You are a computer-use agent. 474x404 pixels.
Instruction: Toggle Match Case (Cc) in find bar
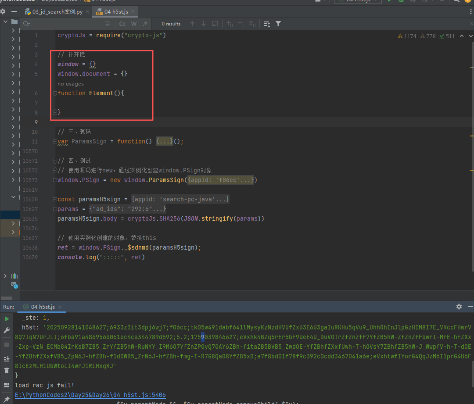tap(122, 24)
